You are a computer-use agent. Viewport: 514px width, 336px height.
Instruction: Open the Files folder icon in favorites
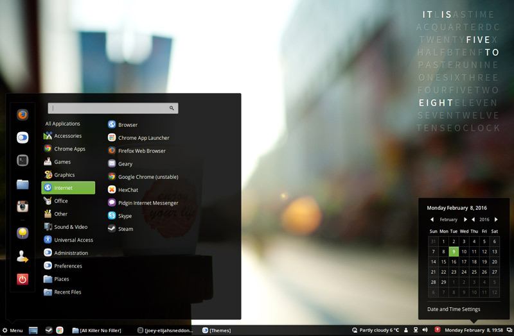pyautogui.click(x=22, y=185)
